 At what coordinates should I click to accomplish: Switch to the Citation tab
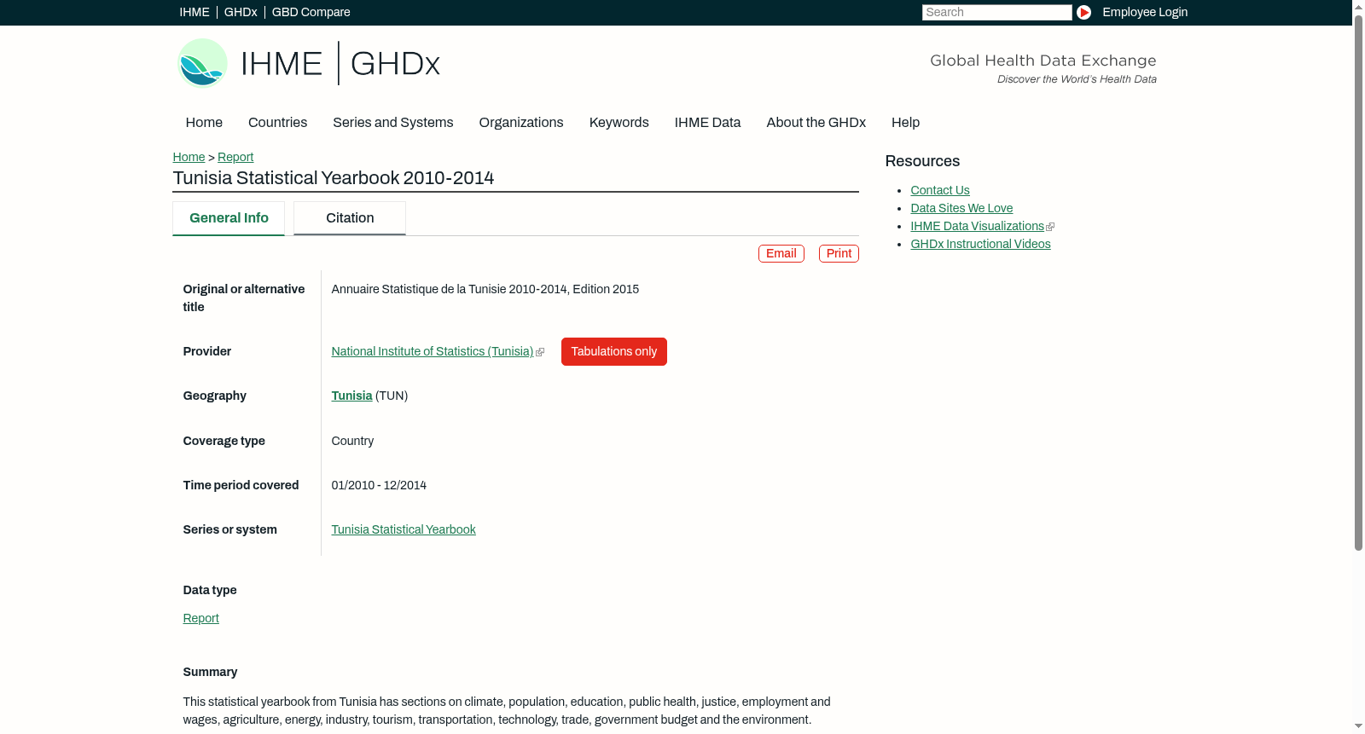(x=350, y=218)
